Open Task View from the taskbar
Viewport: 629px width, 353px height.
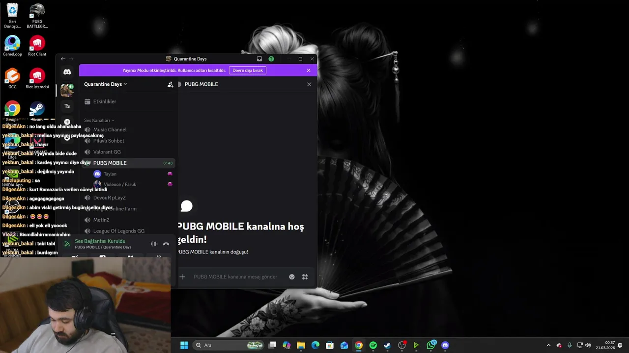[272, 345]
